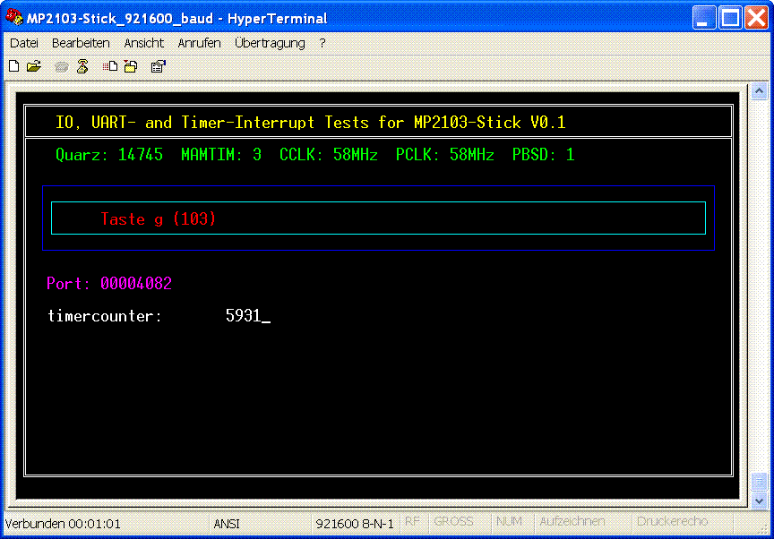
Task: Click the '921600 8-N-1' status entry
Action: point(355,524)
